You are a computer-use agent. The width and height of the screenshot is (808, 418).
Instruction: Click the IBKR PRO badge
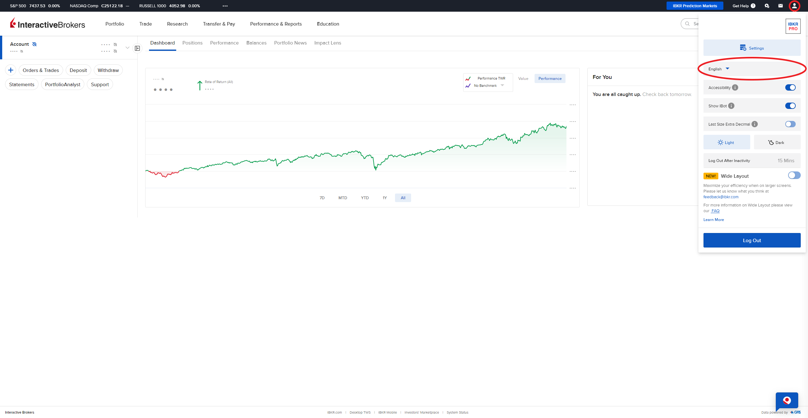click(793, 26)
